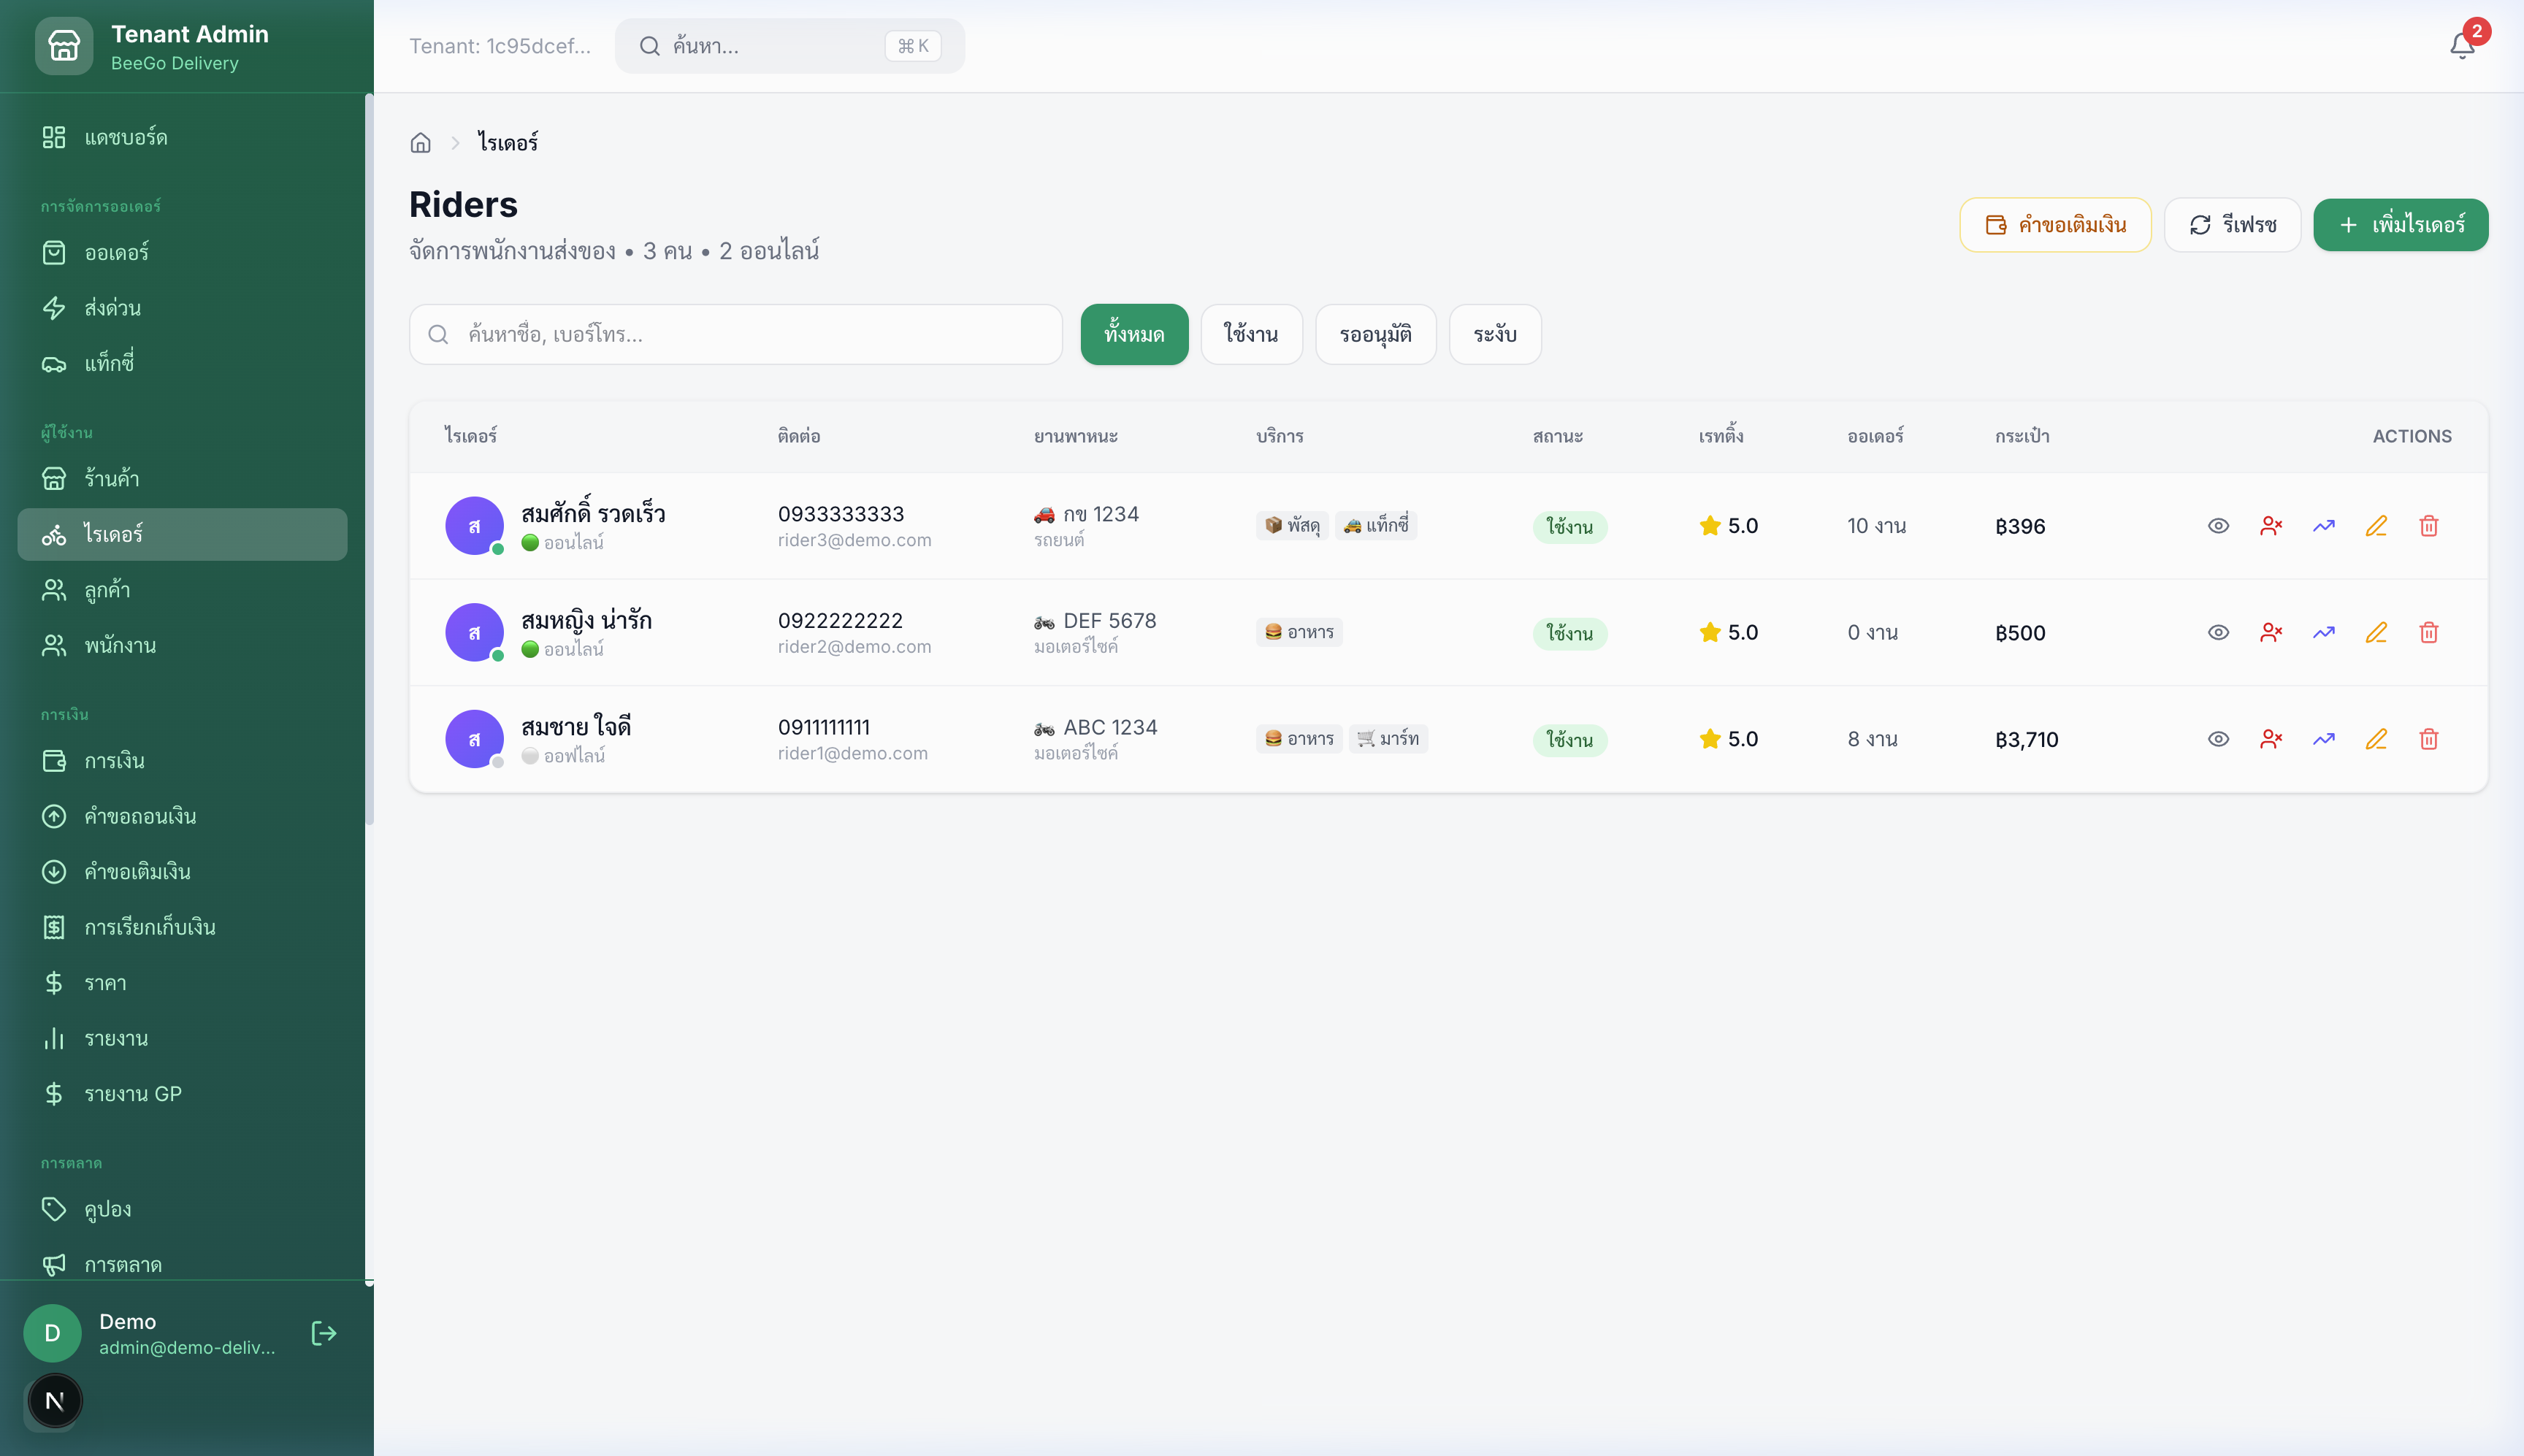The image size is (2524, 1456).
Task: Click the home breadcrumb icon
Action: [420, 143]
